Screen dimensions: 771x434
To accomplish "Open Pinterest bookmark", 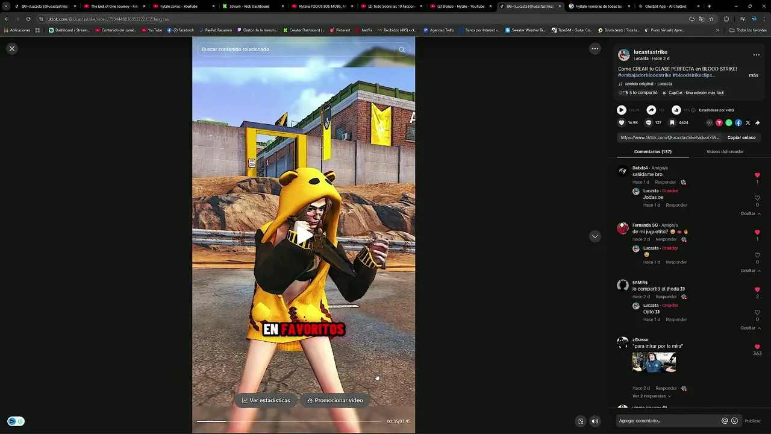I will (x=340, y=30).
